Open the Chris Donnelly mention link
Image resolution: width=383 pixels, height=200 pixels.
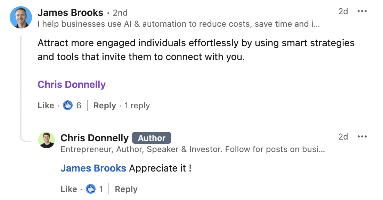tap(72, 84)
